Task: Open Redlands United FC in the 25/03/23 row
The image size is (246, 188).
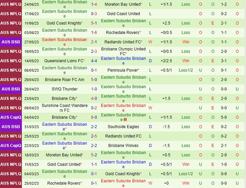Action: point(123,136)
